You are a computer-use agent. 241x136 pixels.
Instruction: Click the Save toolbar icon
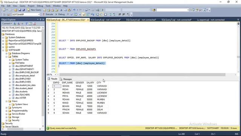[20, 10]
